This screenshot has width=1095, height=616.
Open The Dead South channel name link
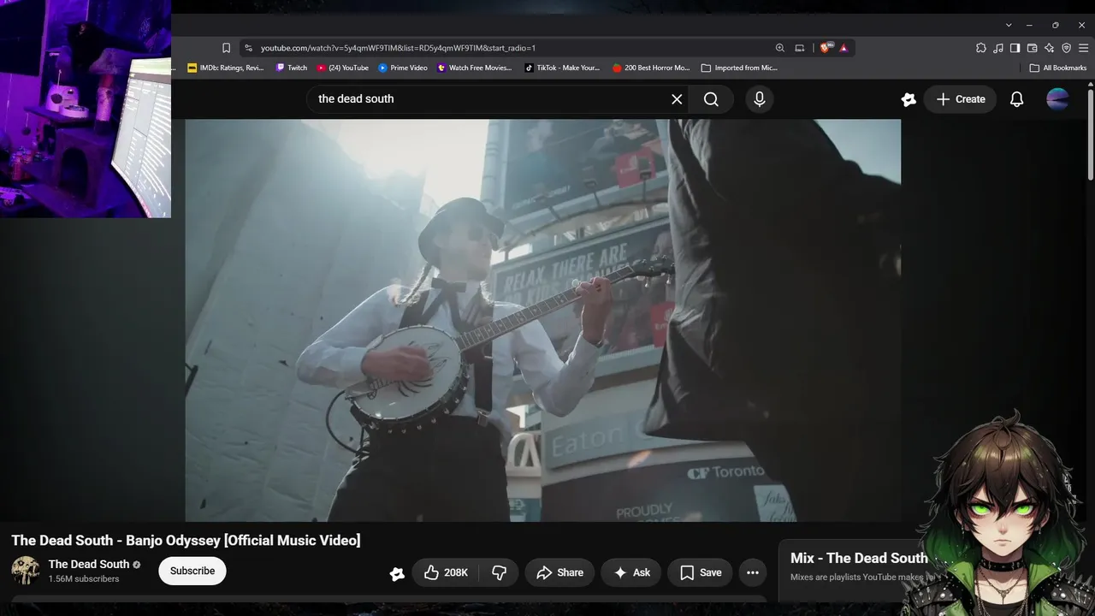(89, 564)
